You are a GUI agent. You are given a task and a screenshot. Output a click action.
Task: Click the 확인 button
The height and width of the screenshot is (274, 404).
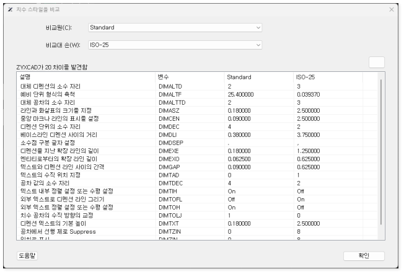coord(364,255)
